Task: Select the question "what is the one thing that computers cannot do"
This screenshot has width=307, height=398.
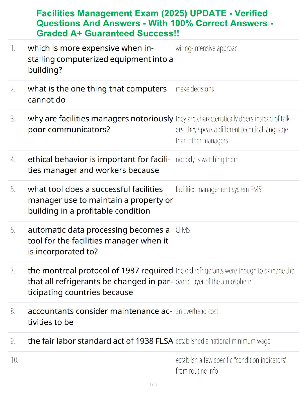Action: pos(97,94)
